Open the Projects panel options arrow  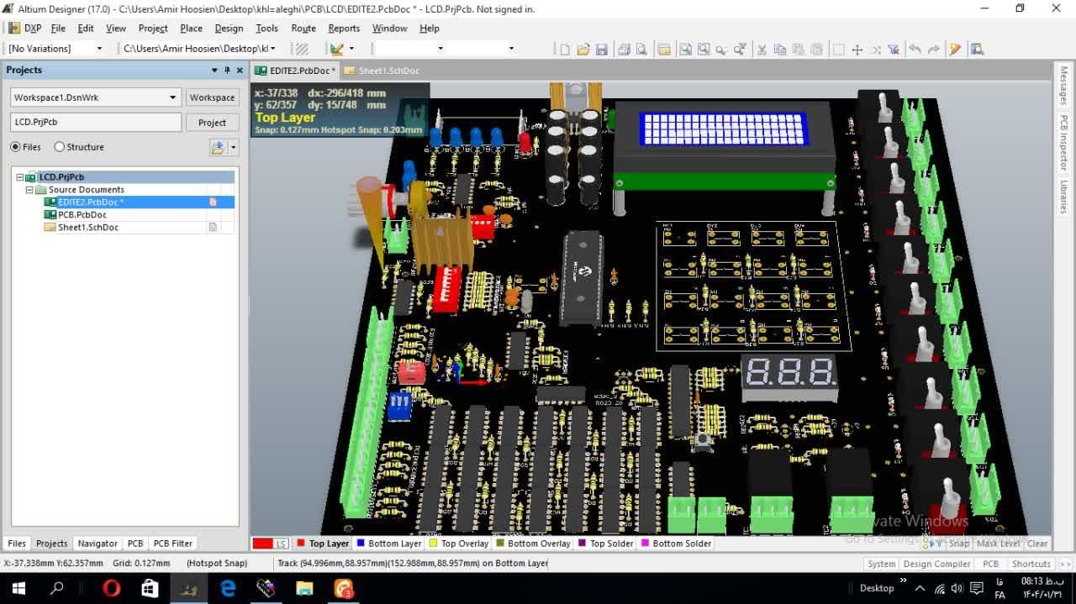[x=214, y=71]
